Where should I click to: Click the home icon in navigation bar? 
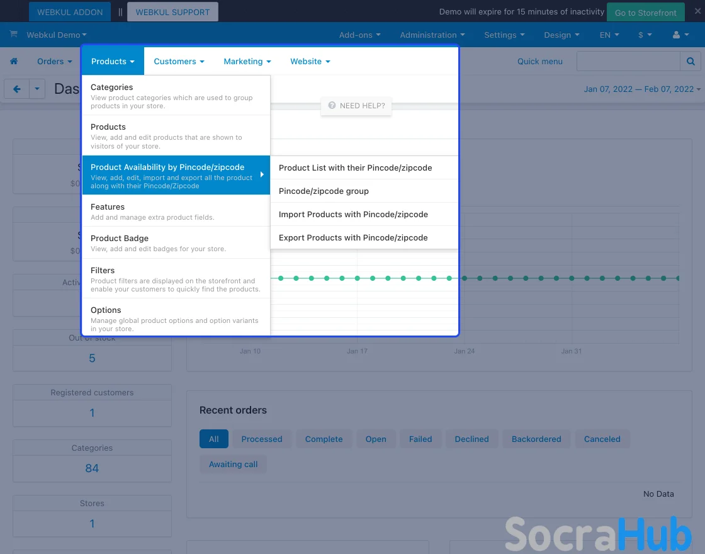tap(14, 61)
